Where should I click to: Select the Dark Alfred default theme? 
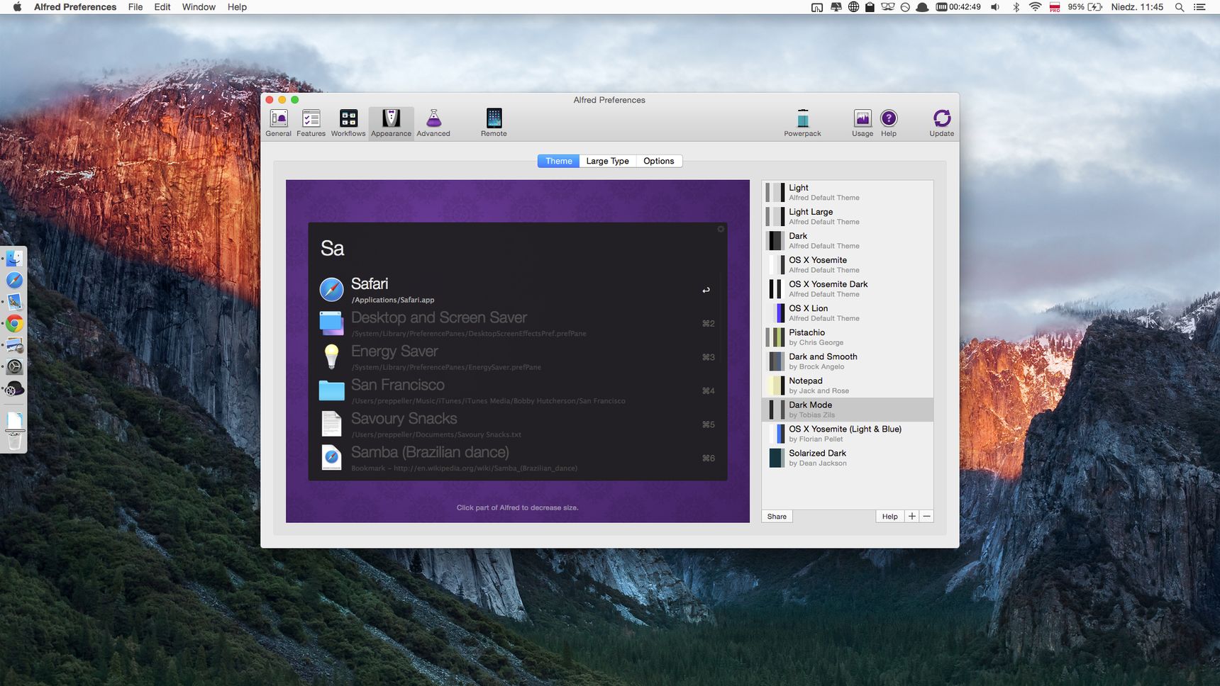(x=848, y=240)
